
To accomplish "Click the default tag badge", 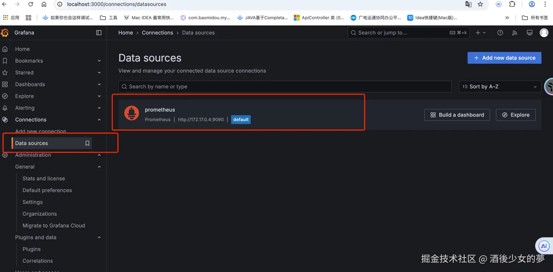I will (241, 120).
